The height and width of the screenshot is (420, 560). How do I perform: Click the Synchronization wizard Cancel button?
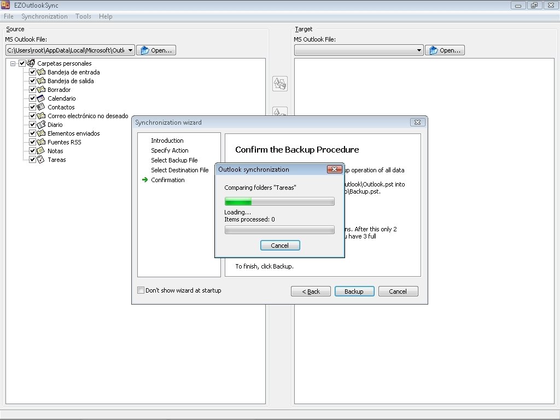pyautogui.click(x=398, y=291)
